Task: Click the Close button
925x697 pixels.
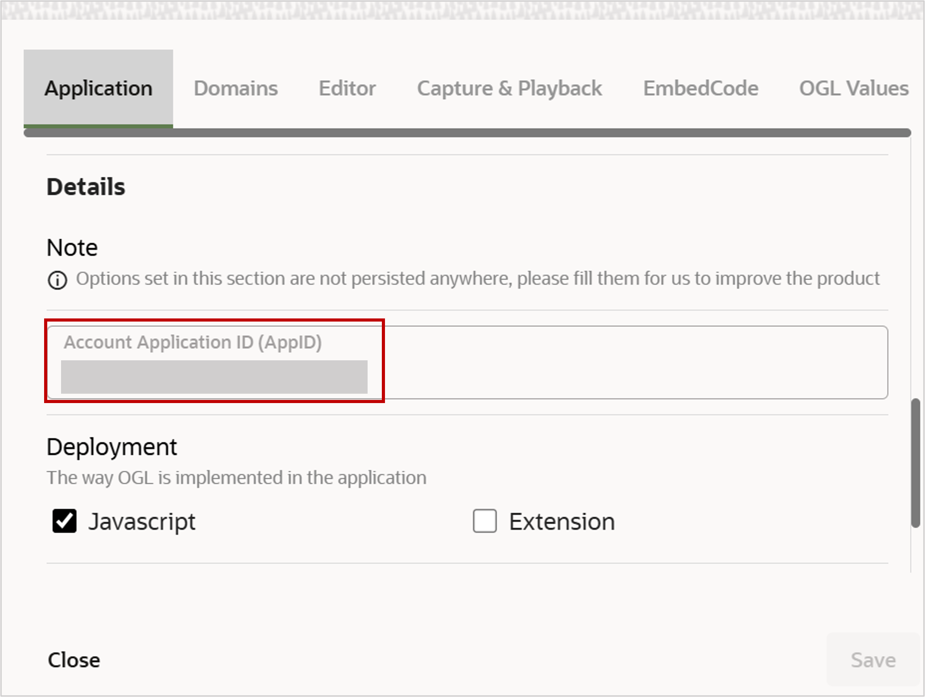Action: coord(74,660)
